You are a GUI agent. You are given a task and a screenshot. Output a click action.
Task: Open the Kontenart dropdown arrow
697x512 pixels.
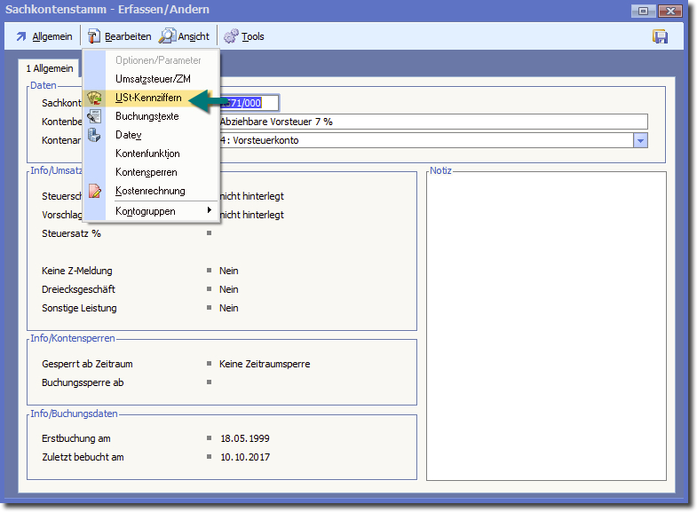tap(640, 140)
